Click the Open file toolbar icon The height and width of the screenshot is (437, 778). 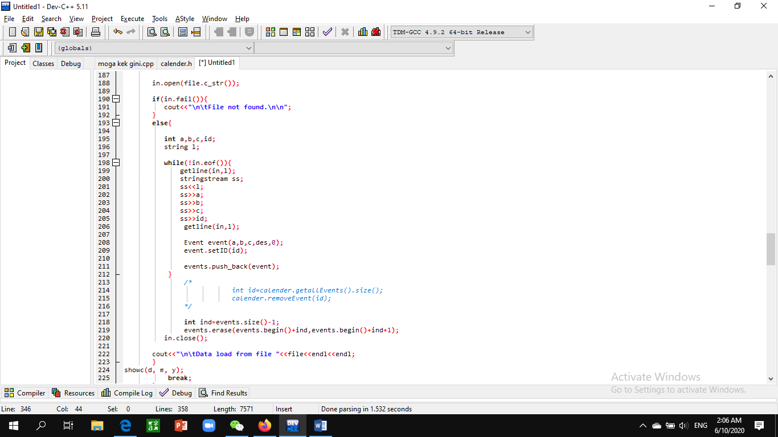coord(25,32)
